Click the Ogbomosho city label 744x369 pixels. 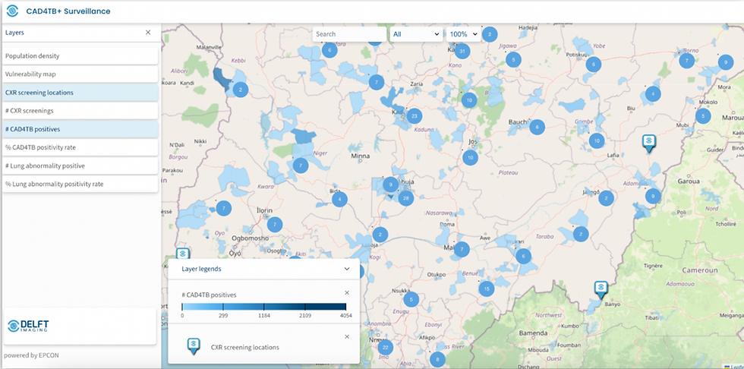click(250, 238)
